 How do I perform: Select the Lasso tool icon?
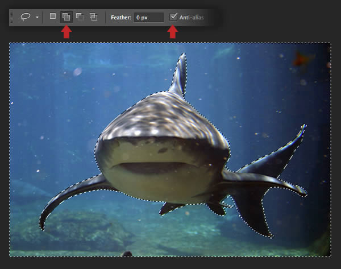tap(26, 16)
